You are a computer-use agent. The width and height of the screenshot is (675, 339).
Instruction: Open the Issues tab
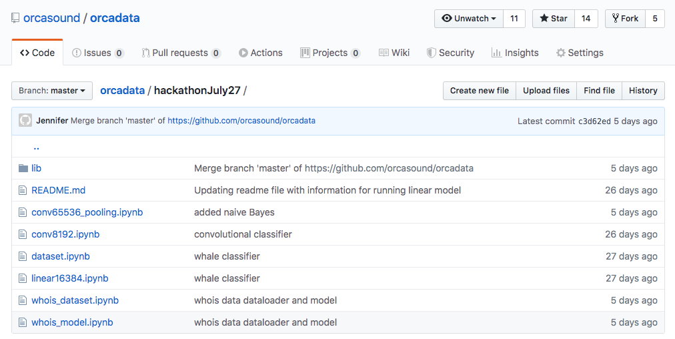point(98,53)
